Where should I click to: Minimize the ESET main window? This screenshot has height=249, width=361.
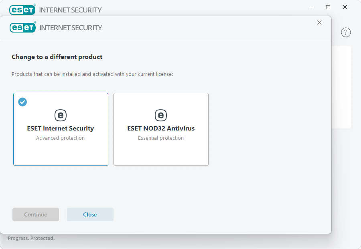[x=311, y=7]
